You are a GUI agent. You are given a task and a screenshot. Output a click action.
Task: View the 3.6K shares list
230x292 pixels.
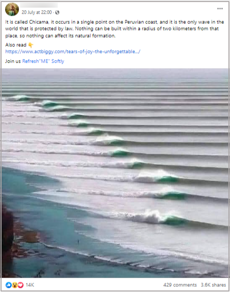pos(213,285)
